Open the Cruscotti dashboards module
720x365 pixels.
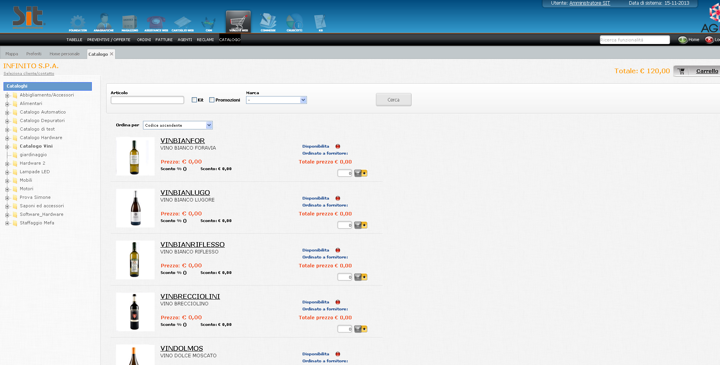[x=294, y=21]
